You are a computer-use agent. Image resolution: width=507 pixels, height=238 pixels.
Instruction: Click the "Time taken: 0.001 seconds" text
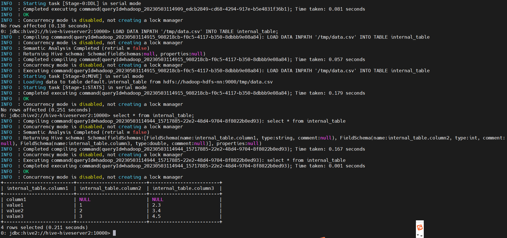(330, 166)
